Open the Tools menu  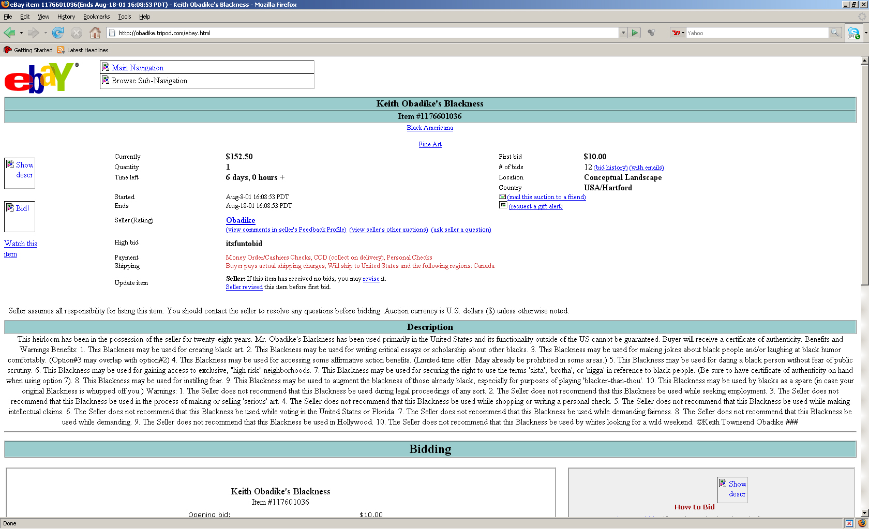124,17
